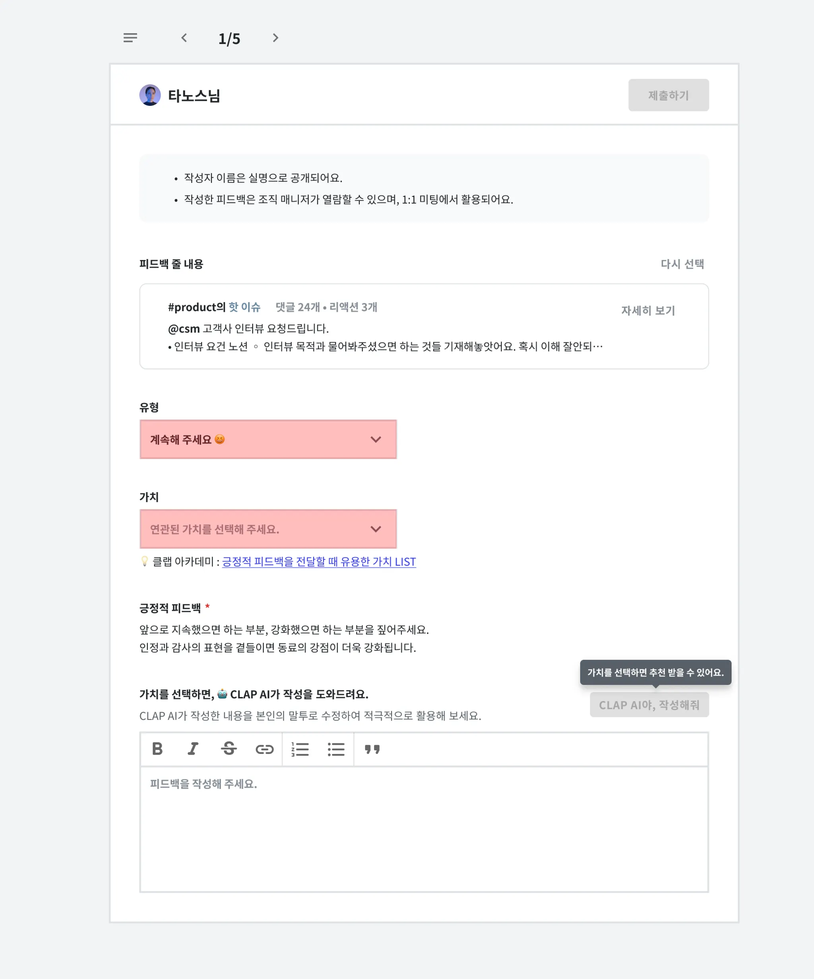
Task: Open 긍정적 피드백 가치 LIST link
Action: pyautogui.click(x=319, y=561)
